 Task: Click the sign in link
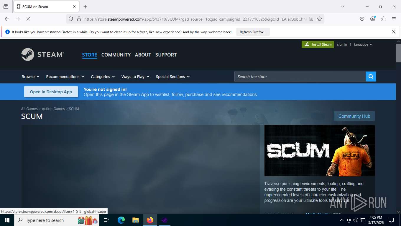click(x=342, y=44)
